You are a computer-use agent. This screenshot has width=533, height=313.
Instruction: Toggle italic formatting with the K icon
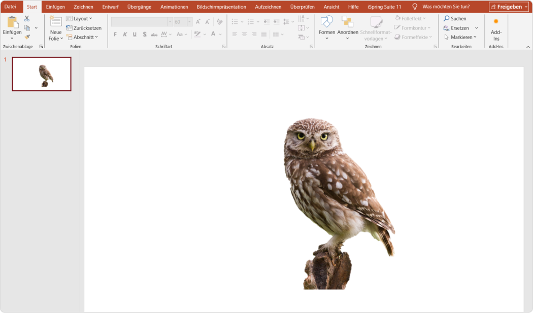pos(125,34)
